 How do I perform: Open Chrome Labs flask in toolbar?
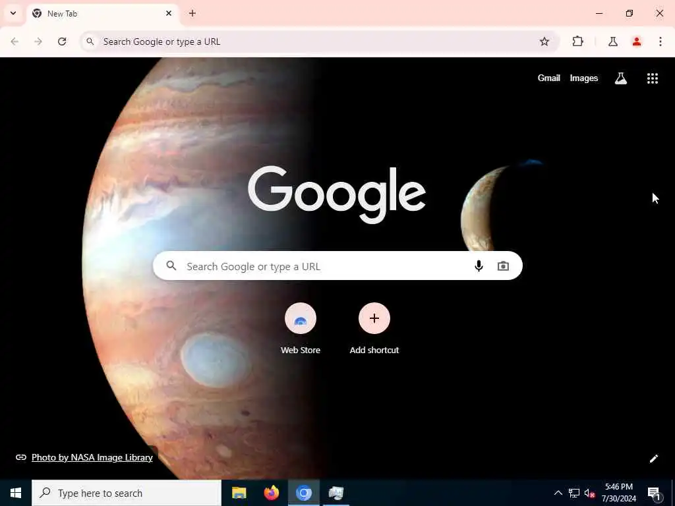[613, 42]
